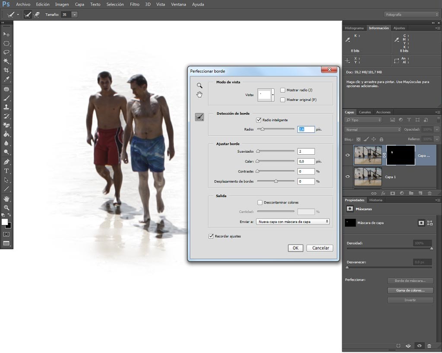The width and height of the screenshot is (442, 353).
Task: Select the Eyedropper tool
Action: click(6, 79)
